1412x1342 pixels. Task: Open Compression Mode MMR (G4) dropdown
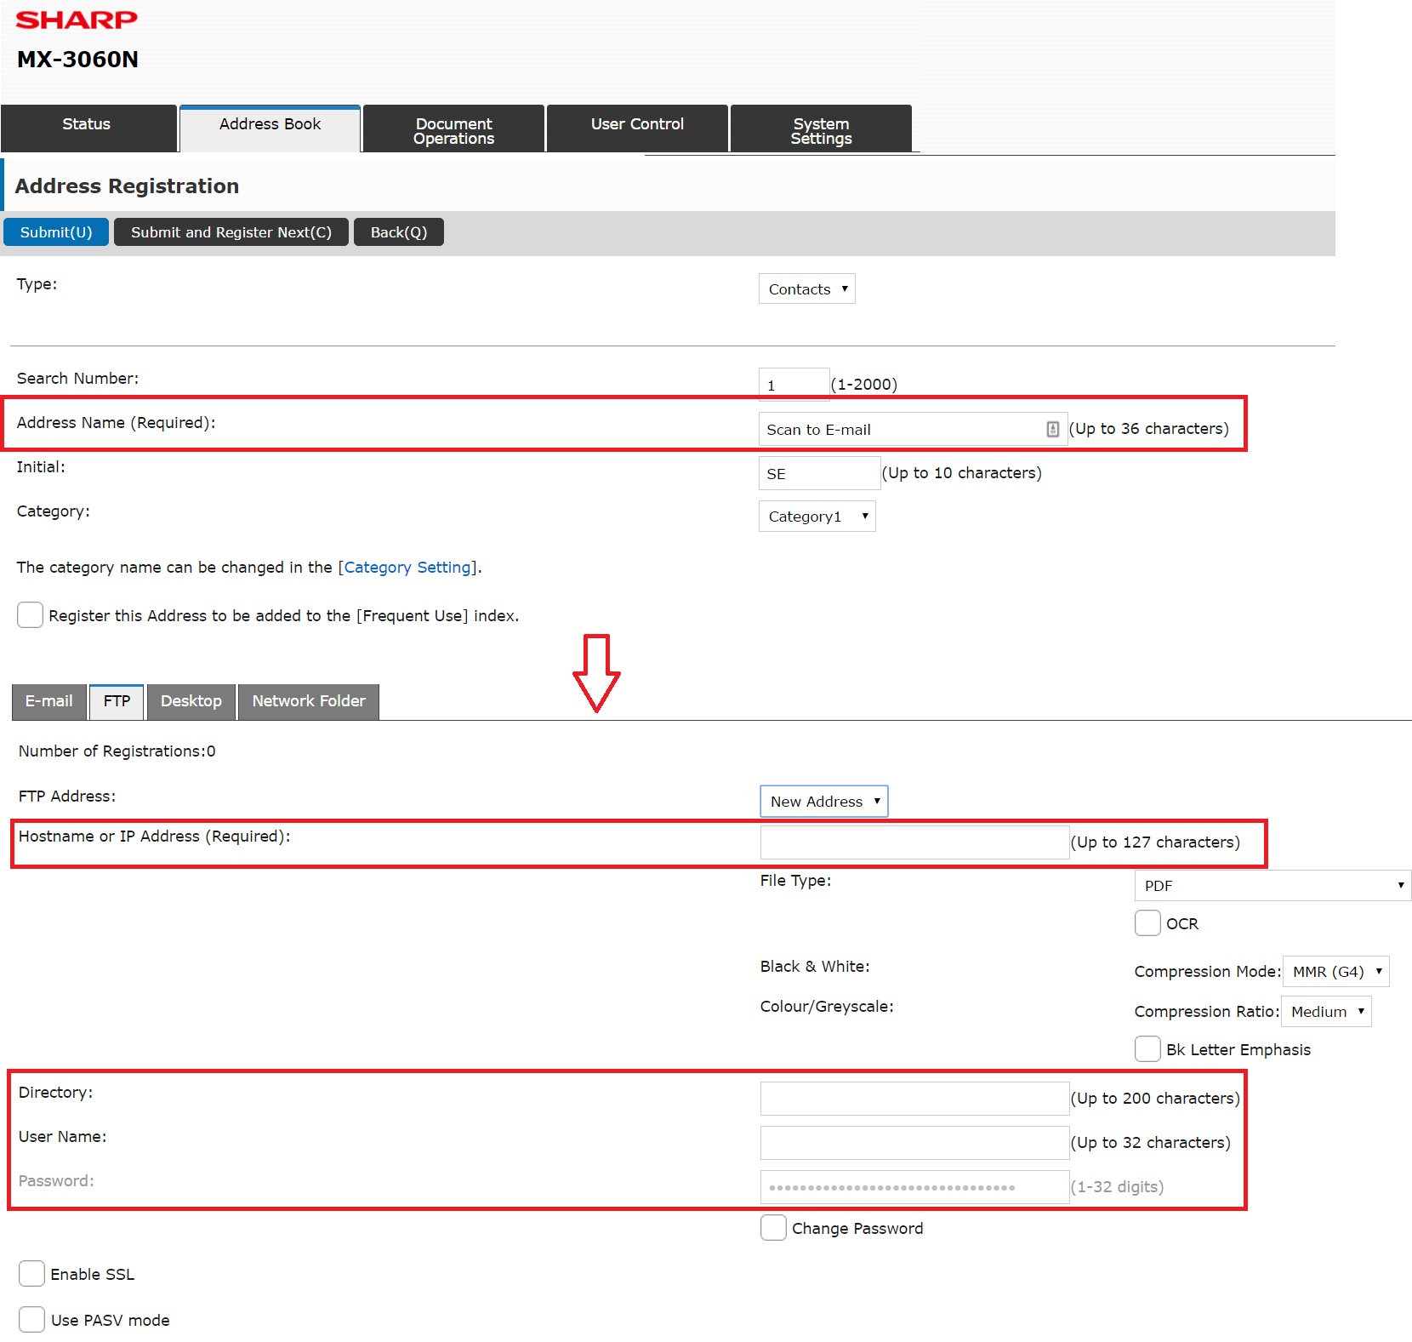[x=1335, y=972]
